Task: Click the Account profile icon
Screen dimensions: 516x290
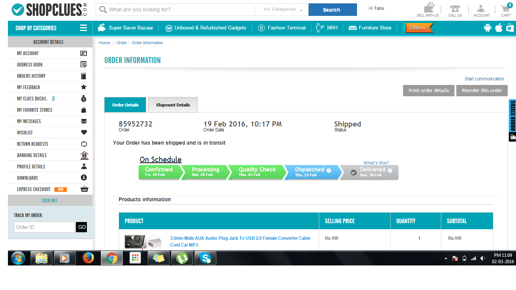Action: 481,9
